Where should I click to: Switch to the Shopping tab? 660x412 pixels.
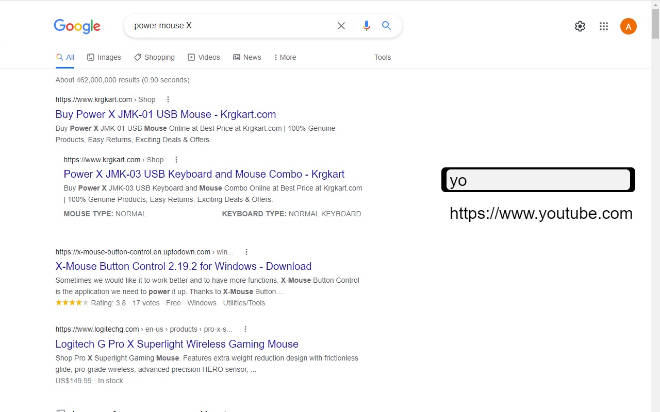pyautogui.click(x=154, y=57)
